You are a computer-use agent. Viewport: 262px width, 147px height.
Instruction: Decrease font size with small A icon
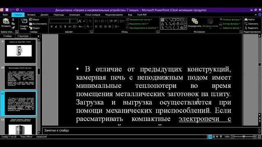pyautogui.click(x=84, y=21)
